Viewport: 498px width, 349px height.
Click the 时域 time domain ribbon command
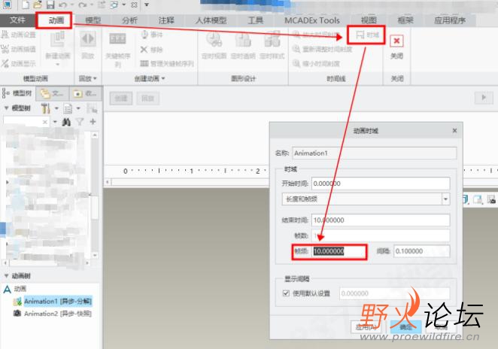pyautogui.click(x=367, y=35)
